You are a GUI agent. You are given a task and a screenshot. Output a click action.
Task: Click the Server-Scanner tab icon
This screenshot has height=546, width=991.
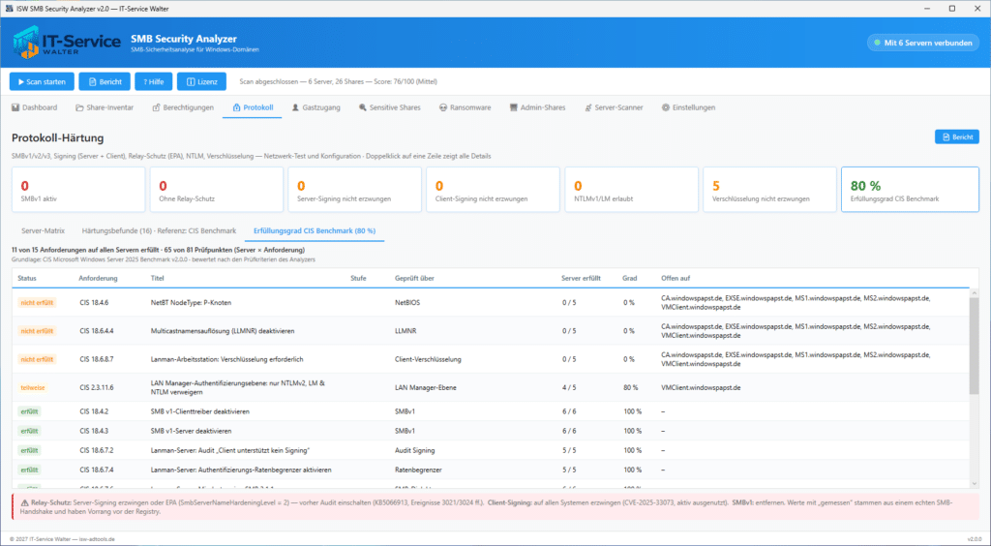pos(588,107)
